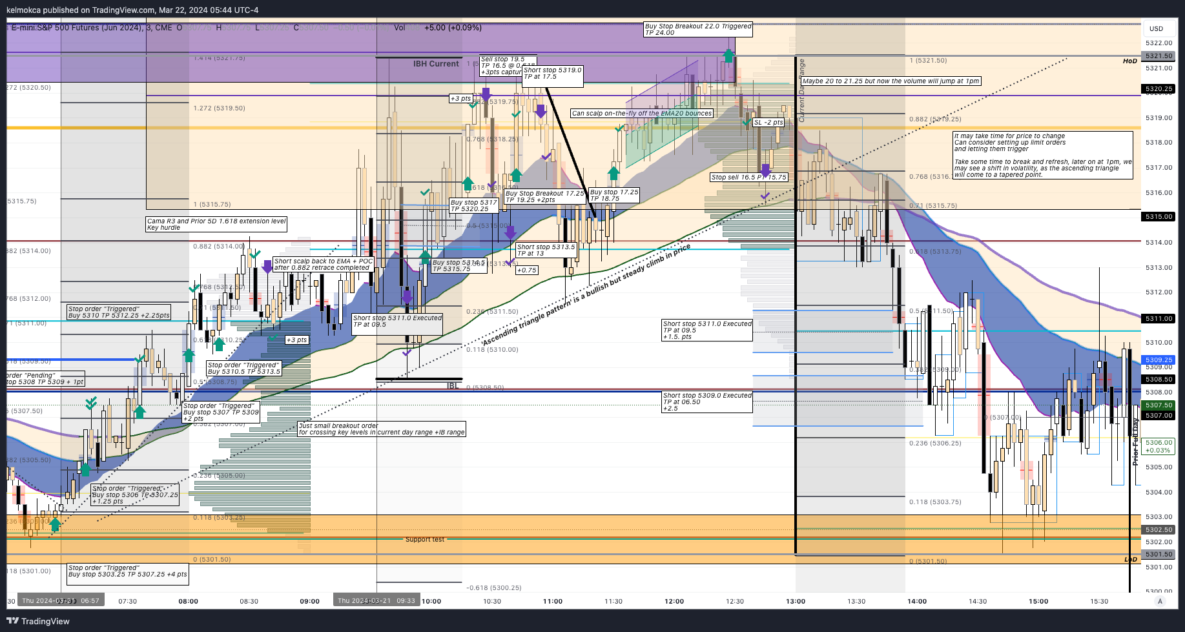Toggle the auto-scale 'A' button

click(1160, 601)
